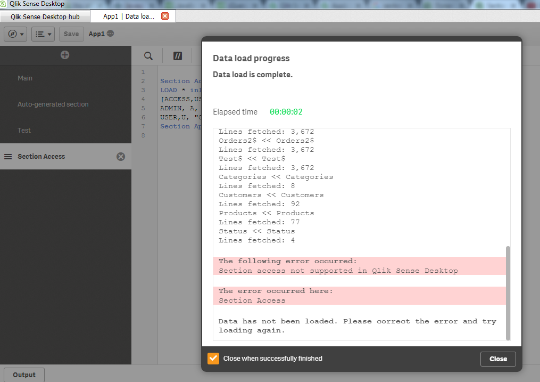Expand the dropdown arrow beside the compass icon
This screenshot has height=382, width=540.
pos(21,34)
